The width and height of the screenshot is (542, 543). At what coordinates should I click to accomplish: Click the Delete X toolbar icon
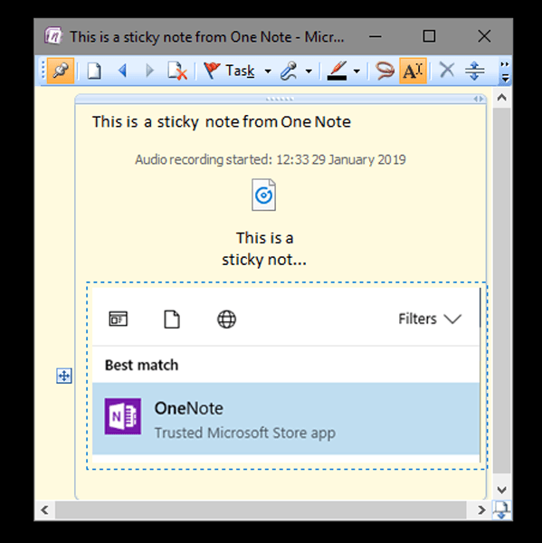447,71
